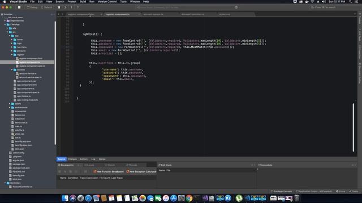Expand the e2e folder

[7, 28]
